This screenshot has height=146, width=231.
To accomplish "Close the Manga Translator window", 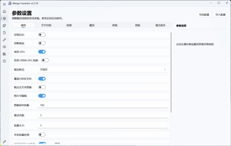I will [227, 3].
